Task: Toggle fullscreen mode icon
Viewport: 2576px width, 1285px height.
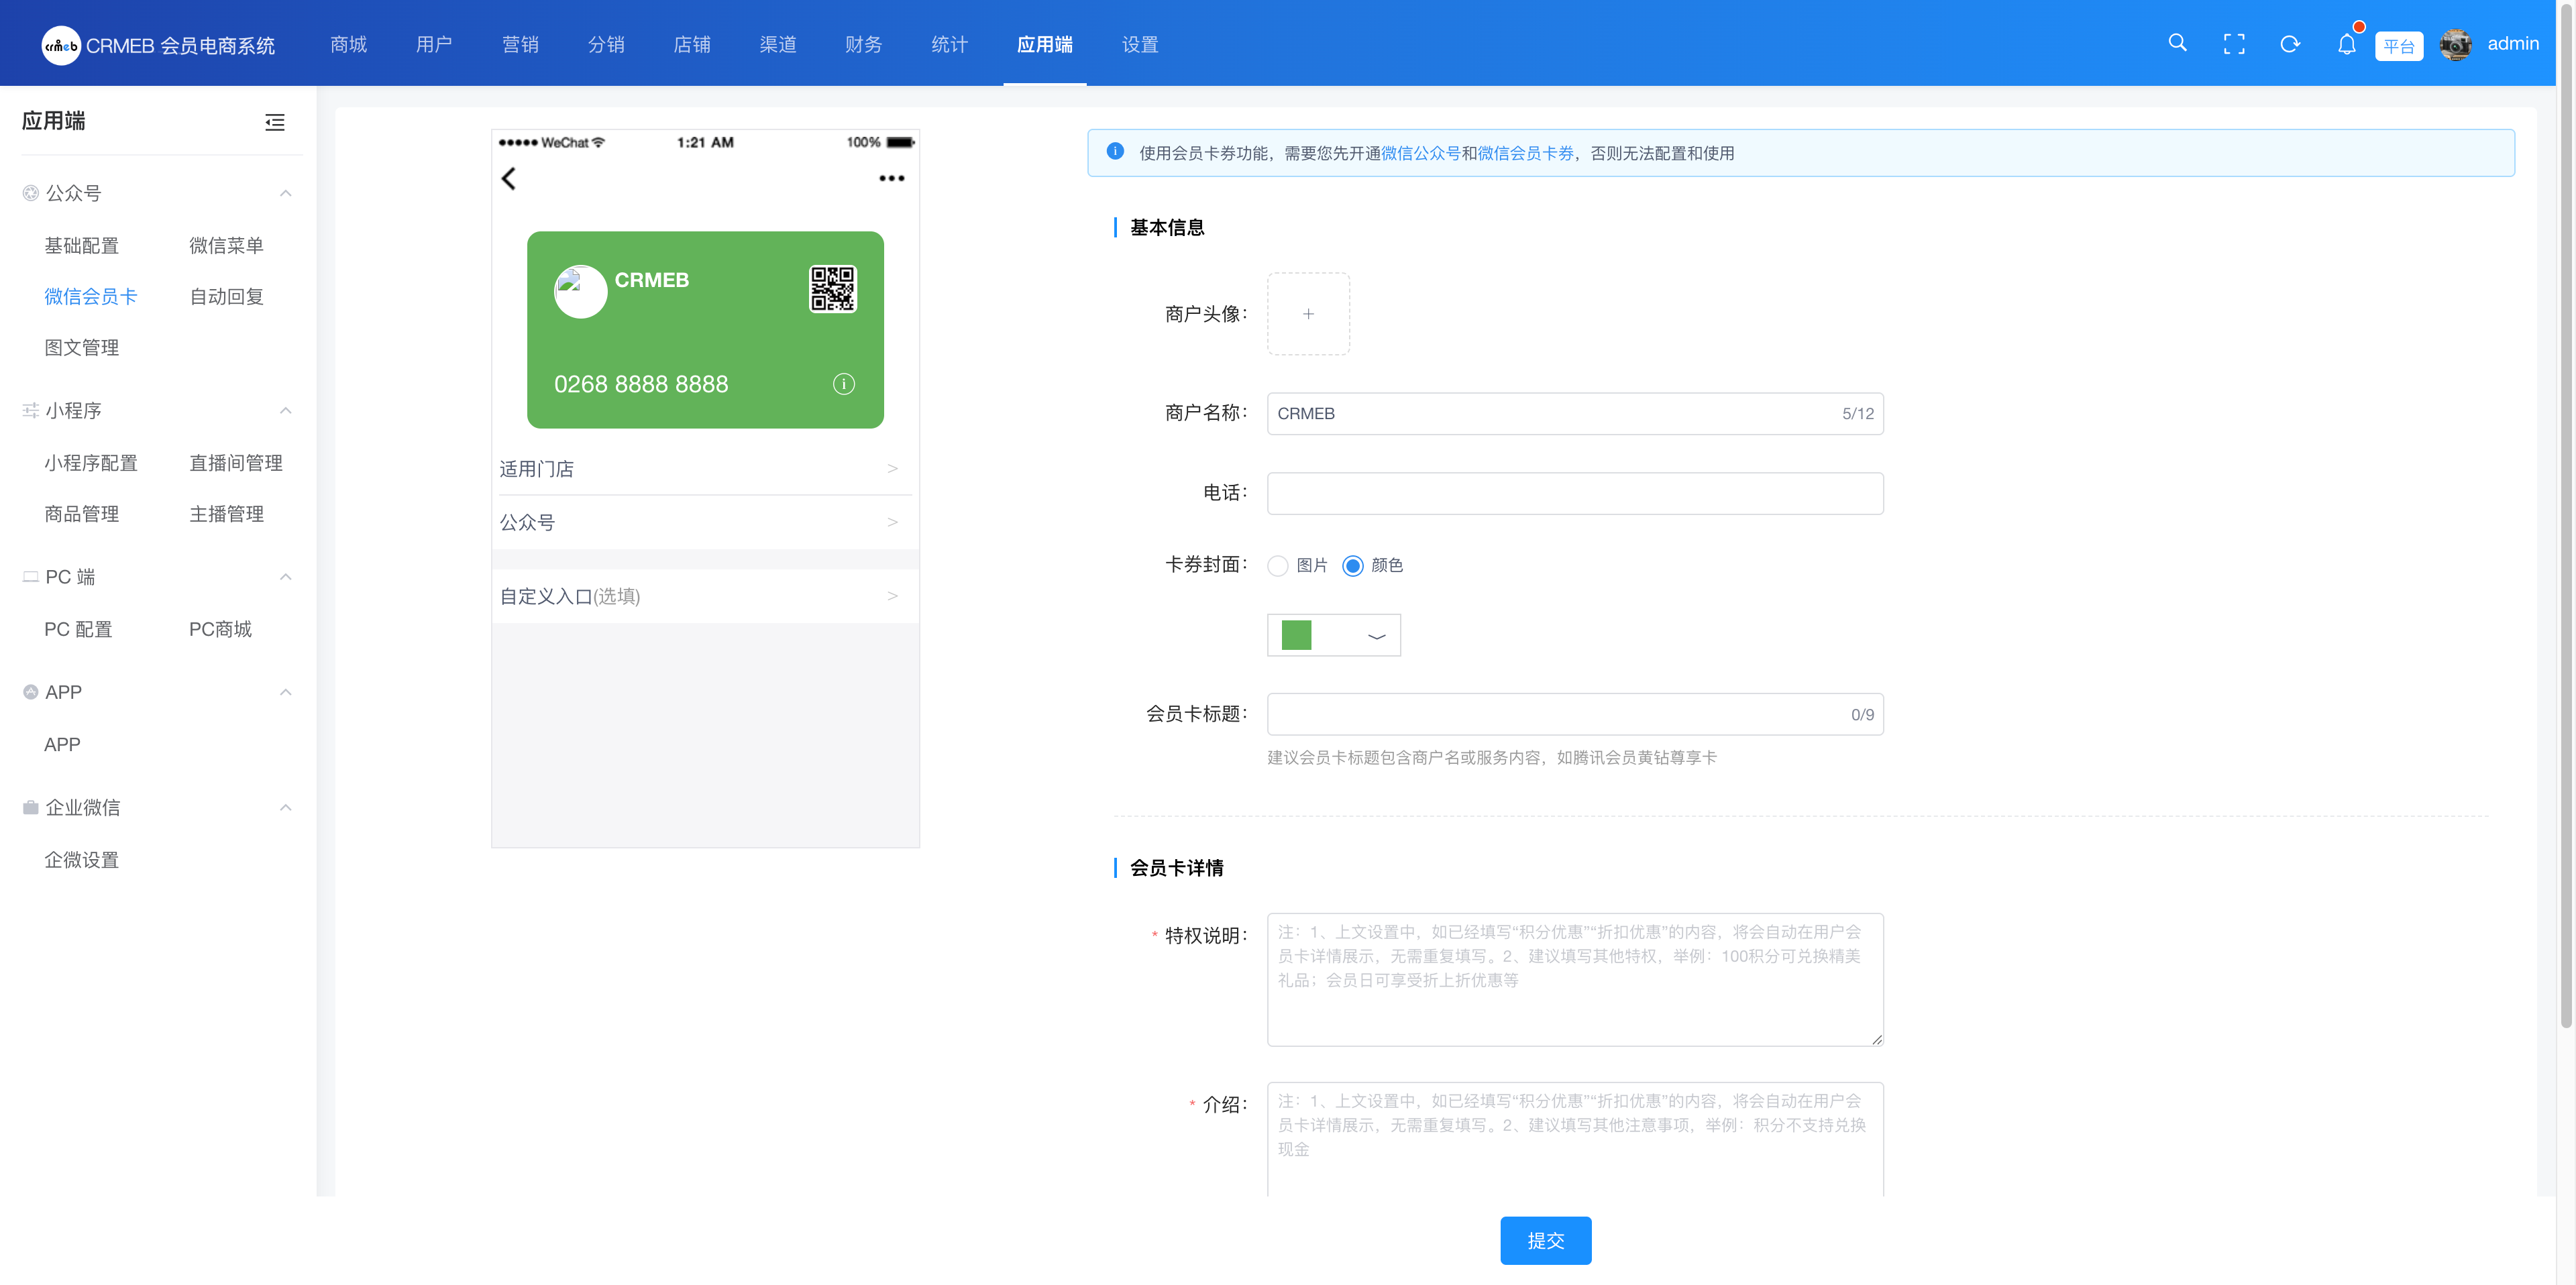Action: tap(2233, 44)
